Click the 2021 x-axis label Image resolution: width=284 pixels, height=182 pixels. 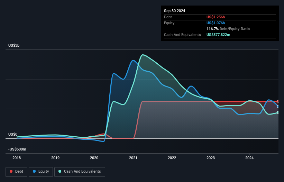[x=133, y=158]
